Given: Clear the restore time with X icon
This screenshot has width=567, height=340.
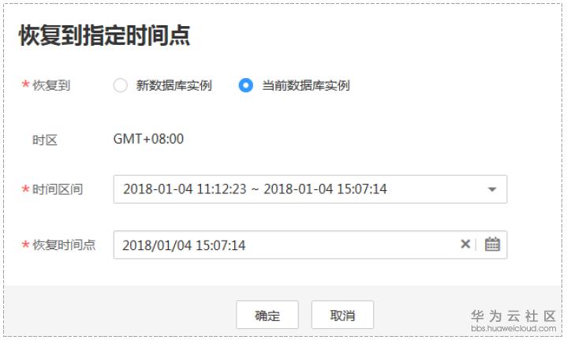Looking at the screenshot, I should (465, 244).
